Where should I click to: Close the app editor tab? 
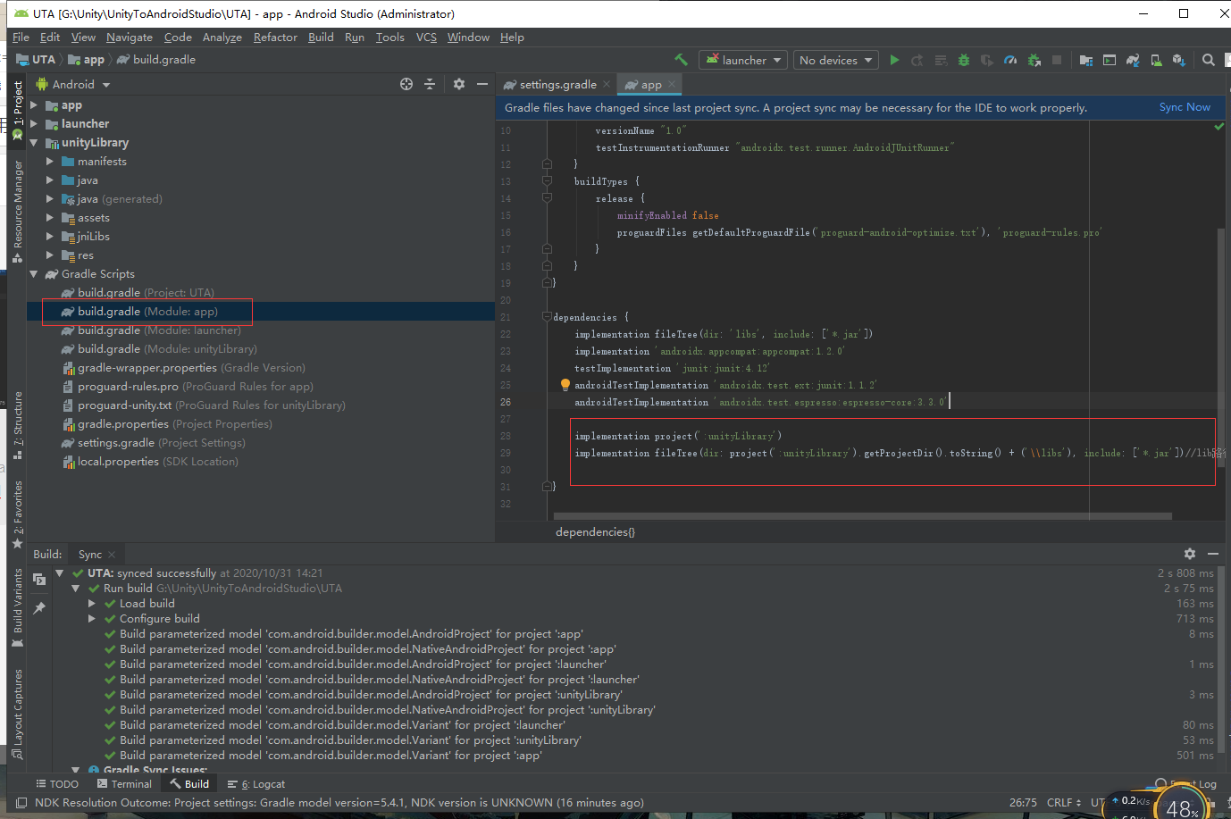(x=673, y=84)
